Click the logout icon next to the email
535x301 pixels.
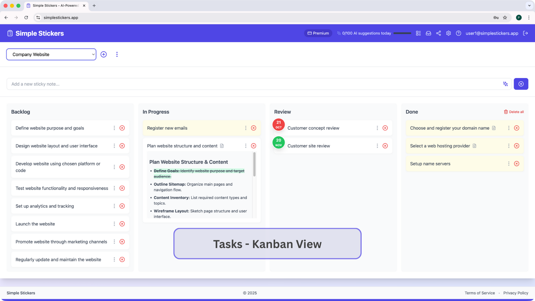[526, 33]
